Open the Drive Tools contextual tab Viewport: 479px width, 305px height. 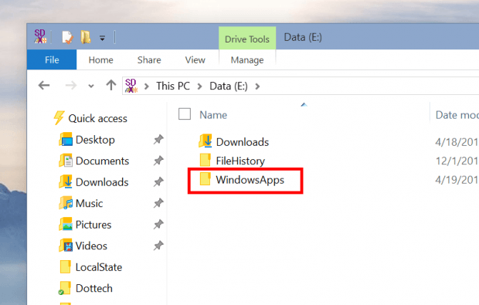(x=247, y=39)
